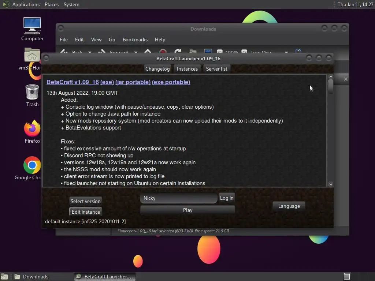This screenshot has height=281, width=375.
Task: Open File menu in Downloads window
Action: coord(64,40)
